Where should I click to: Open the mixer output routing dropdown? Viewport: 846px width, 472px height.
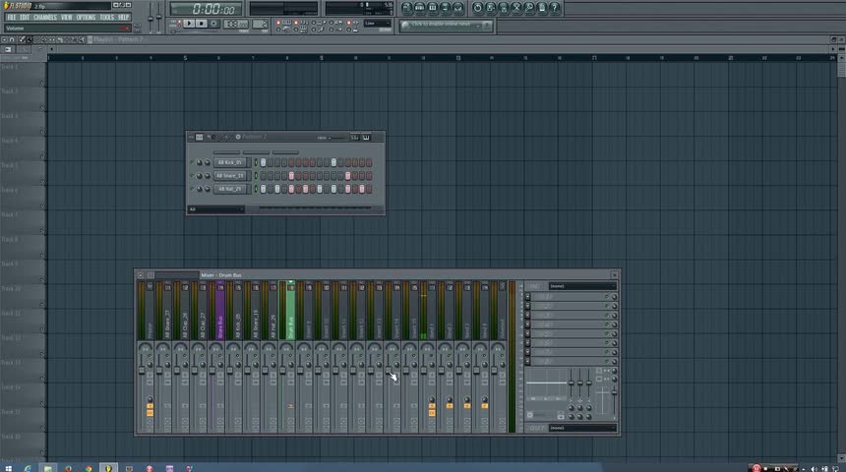(x=582, y=428)
